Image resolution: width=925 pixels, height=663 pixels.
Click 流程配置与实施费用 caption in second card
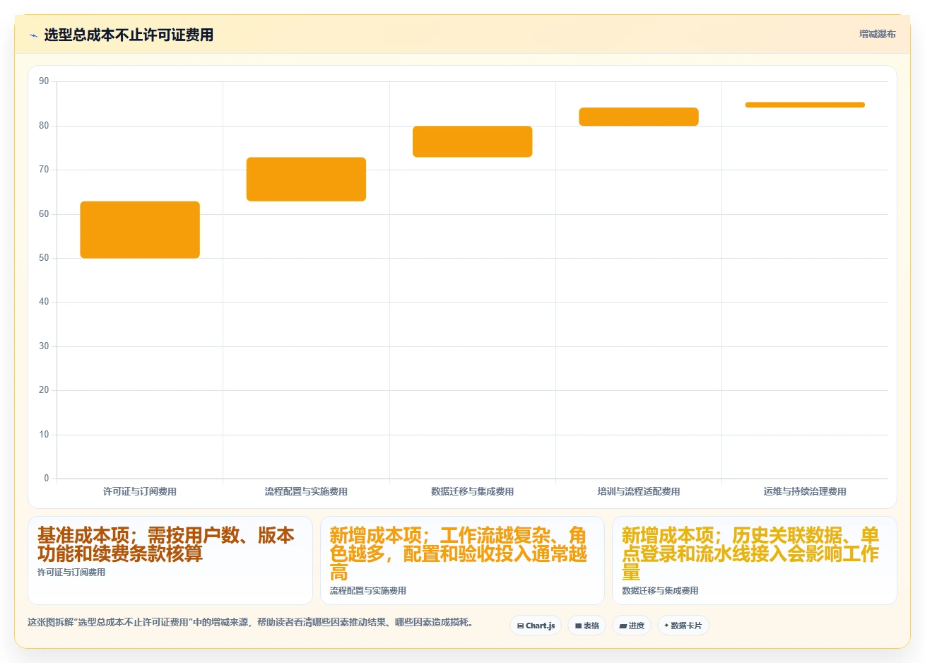pos(368,591)
